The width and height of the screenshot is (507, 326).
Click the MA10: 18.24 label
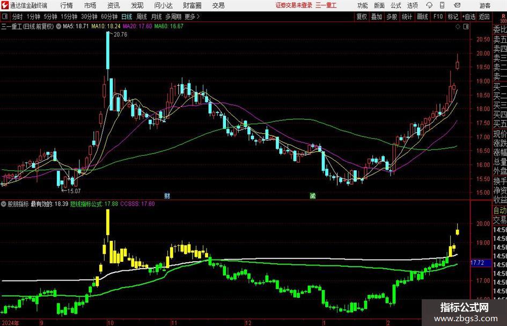tap(106, 26)
